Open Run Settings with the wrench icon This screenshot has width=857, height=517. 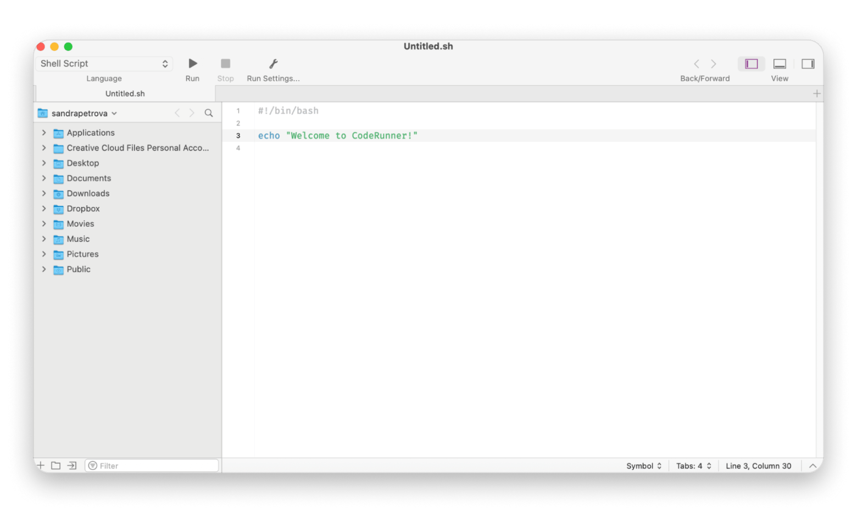[273, 63]
